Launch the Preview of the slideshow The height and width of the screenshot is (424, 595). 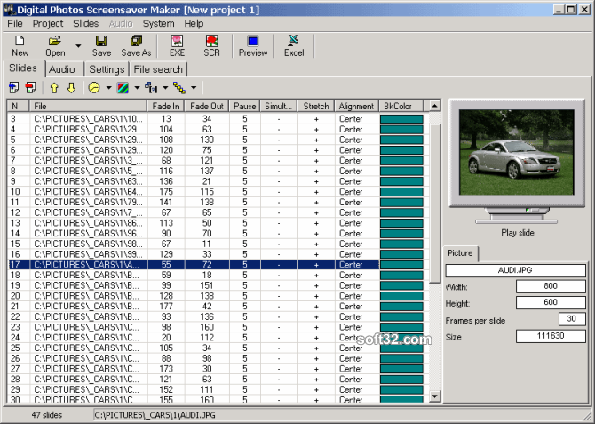coord(253,44)
